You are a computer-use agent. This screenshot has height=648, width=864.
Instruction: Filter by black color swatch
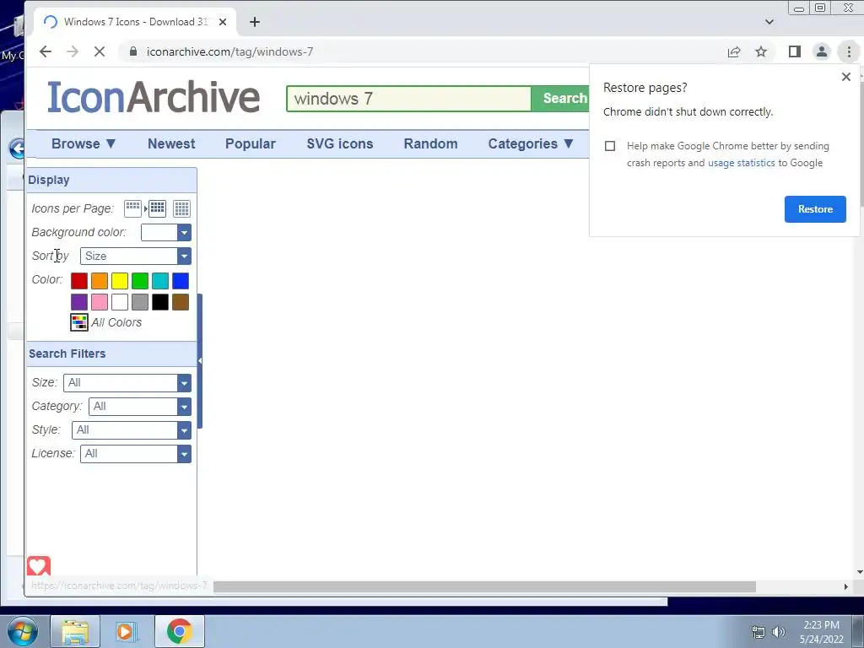click(160, 302)
